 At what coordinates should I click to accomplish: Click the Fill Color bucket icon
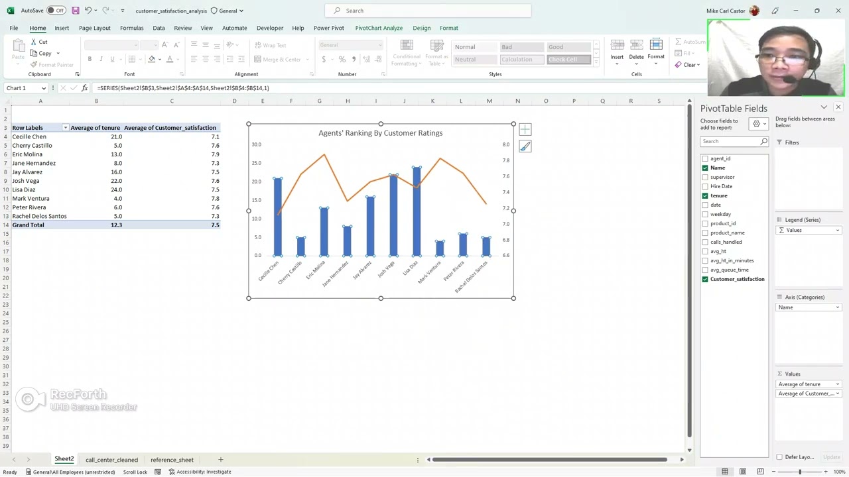[151, 59]
